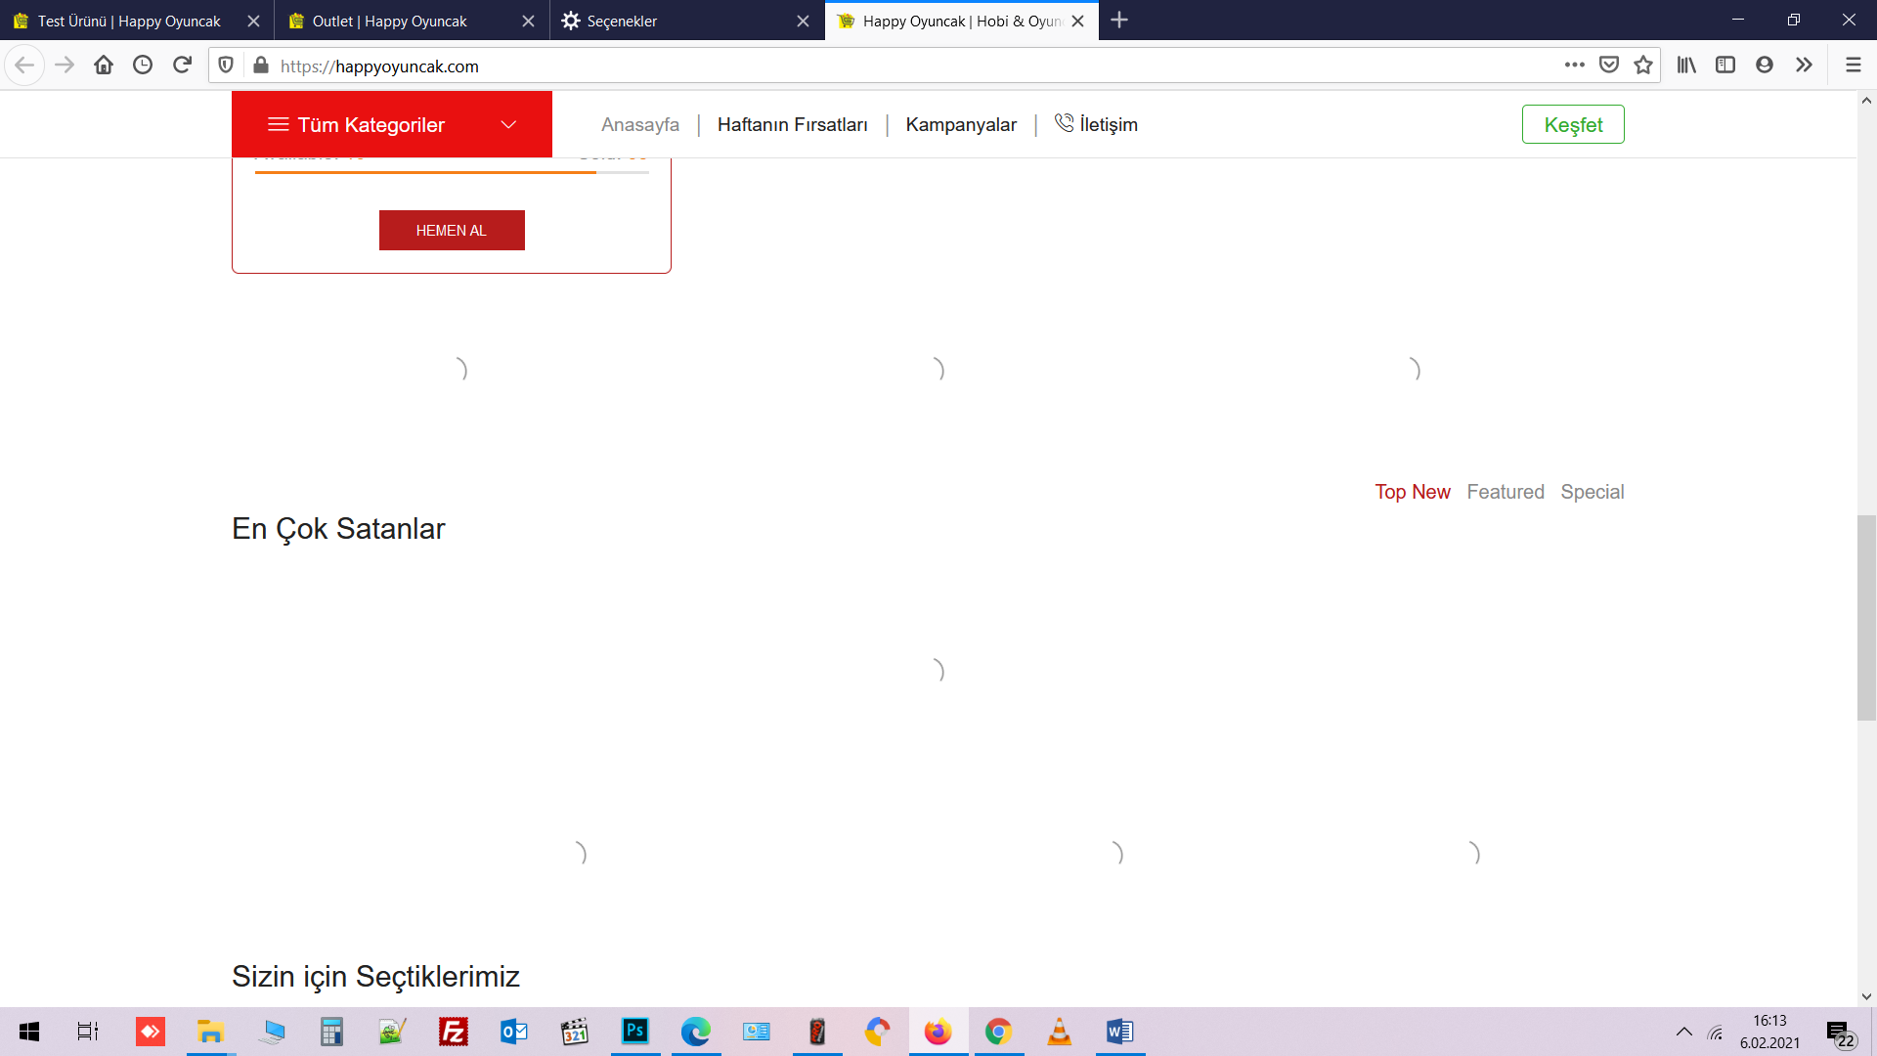Close the Seçenekler tab

click(803, 21)
